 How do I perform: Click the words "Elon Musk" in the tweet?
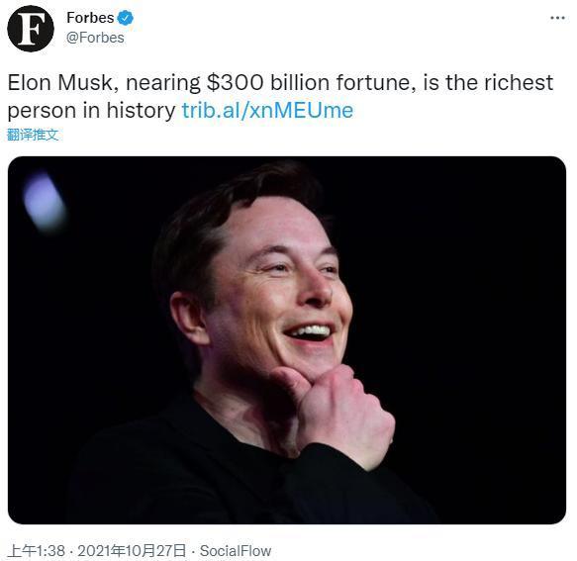click(60, 82)
